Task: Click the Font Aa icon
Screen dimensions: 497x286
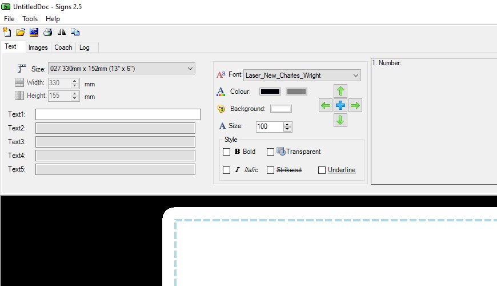Action: point(221,75)
